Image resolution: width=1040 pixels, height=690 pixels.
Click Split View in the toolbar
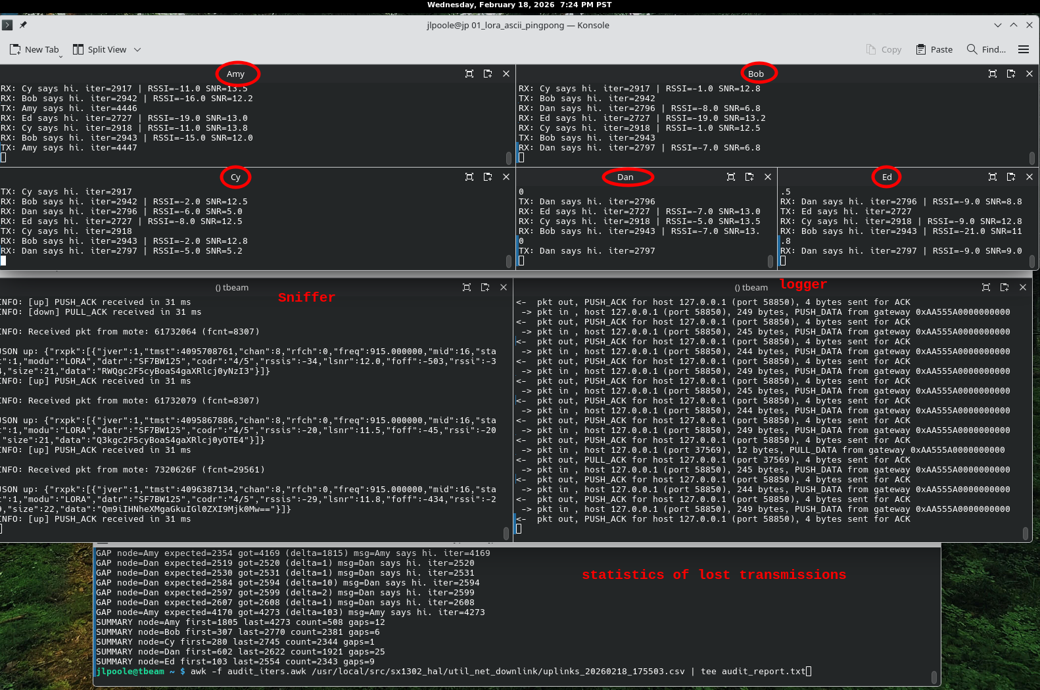(x=100, y=49)
